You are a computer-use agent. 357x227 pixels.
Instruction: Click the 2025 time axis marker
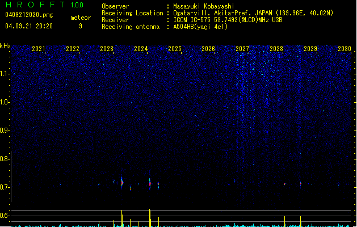175,49
